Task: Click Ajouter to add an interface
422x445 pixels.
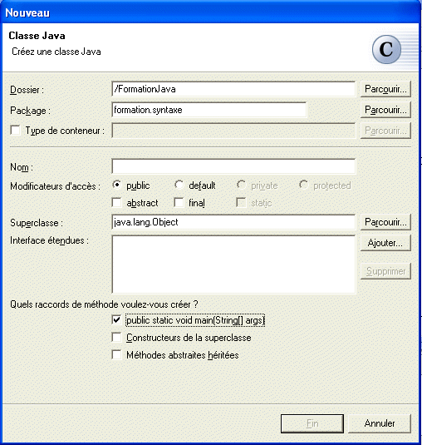Action: coord(385,243)
